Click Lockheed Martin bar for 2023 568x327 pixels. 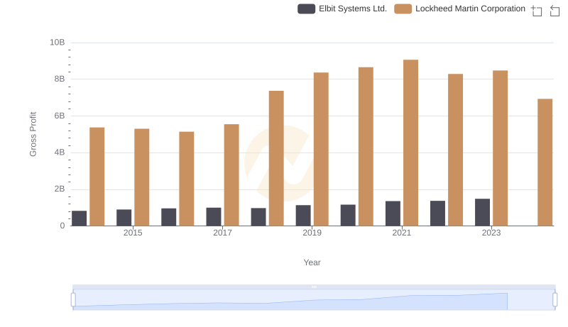click(x=500, y=148)
